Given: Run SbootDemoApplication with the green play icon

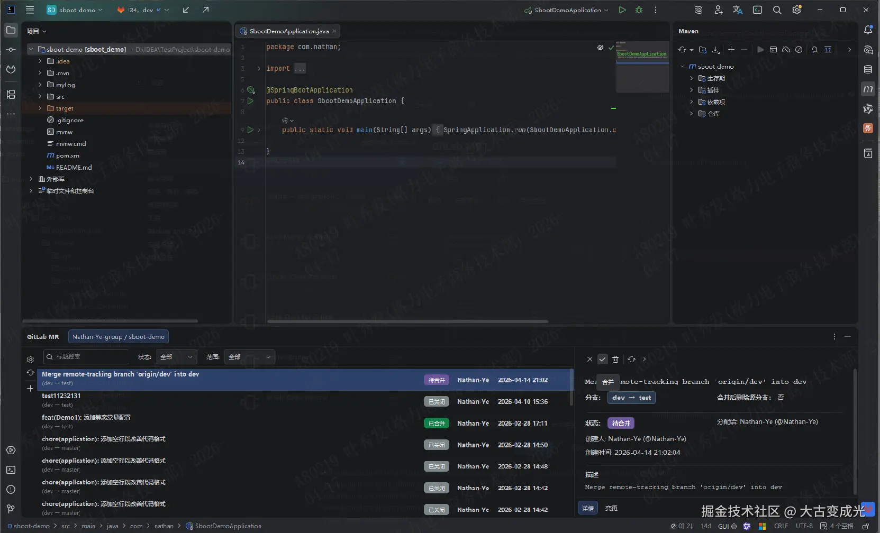Looking at the screenshot, I should click(622, 10).
